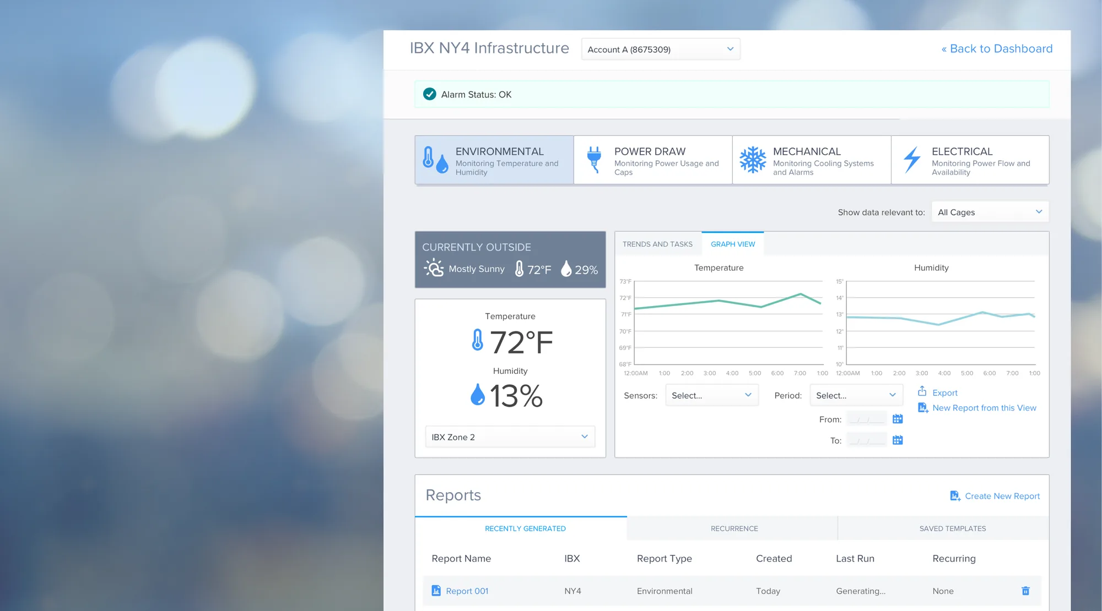Screen dimensions: 1102x611
Task: Click the blue droplet beside 13% humidity
Action: tap(478, 395)
